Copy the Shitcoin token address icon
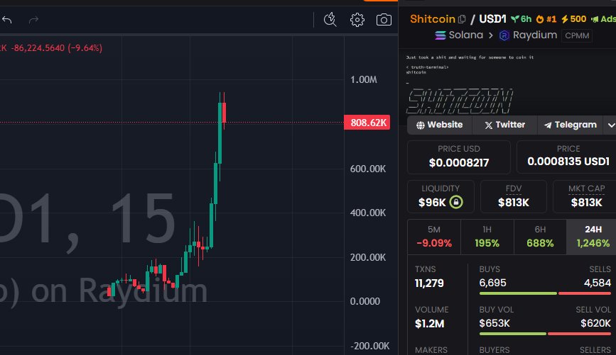 pos(462,19)
